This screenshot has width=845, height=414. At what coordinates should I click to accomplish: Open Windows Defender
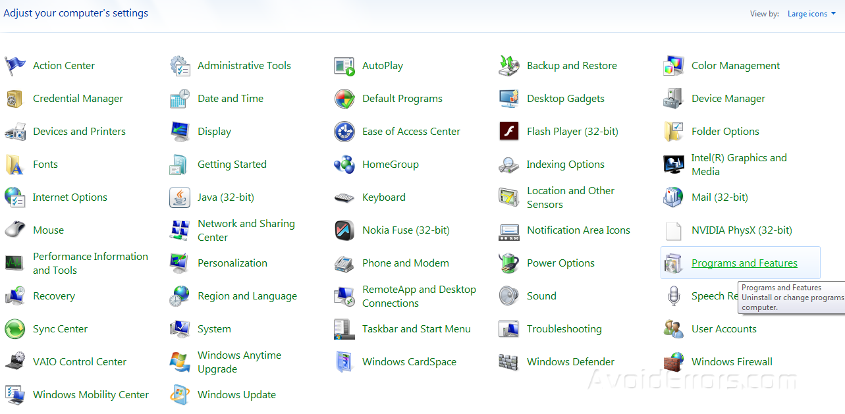(570, 361)
